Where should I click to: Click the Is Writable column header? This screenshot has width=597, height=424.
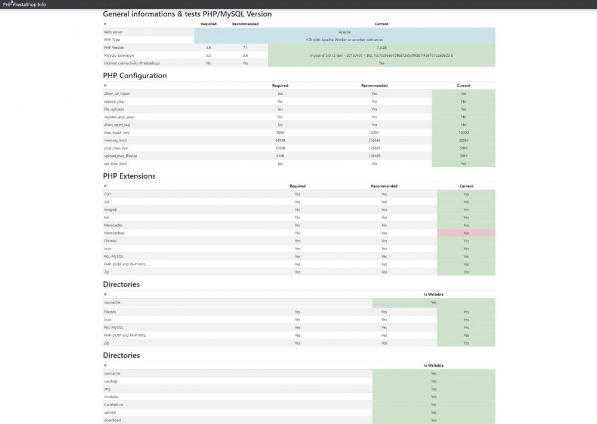point(433,294)
